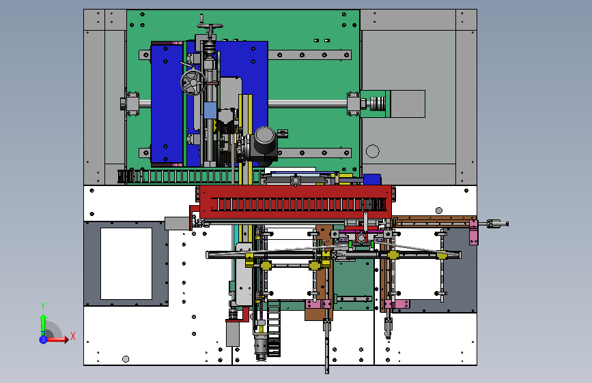Viewport: 592px width, 383px height.
Task: Select the spoked handwheel on the blue carriage
Action: [x=193, y=82]
